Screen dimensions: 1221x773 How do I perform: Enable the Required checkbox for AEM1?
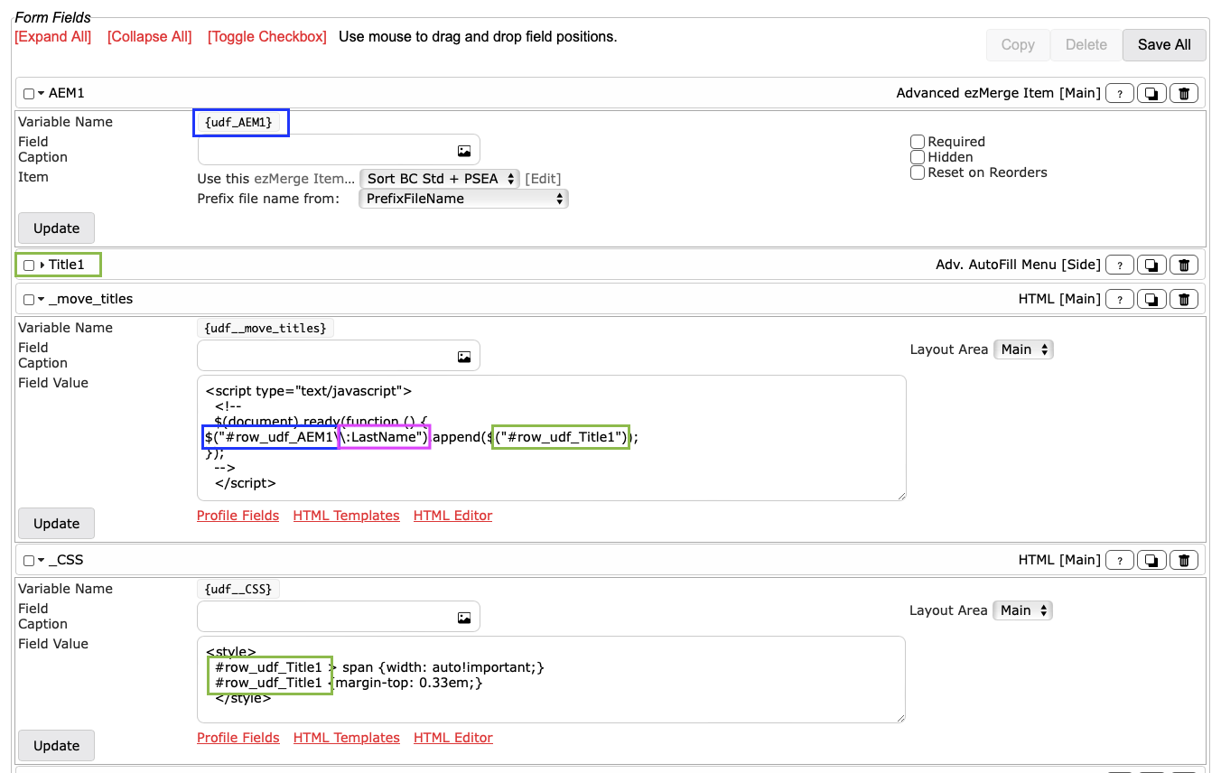pos(918,142)
